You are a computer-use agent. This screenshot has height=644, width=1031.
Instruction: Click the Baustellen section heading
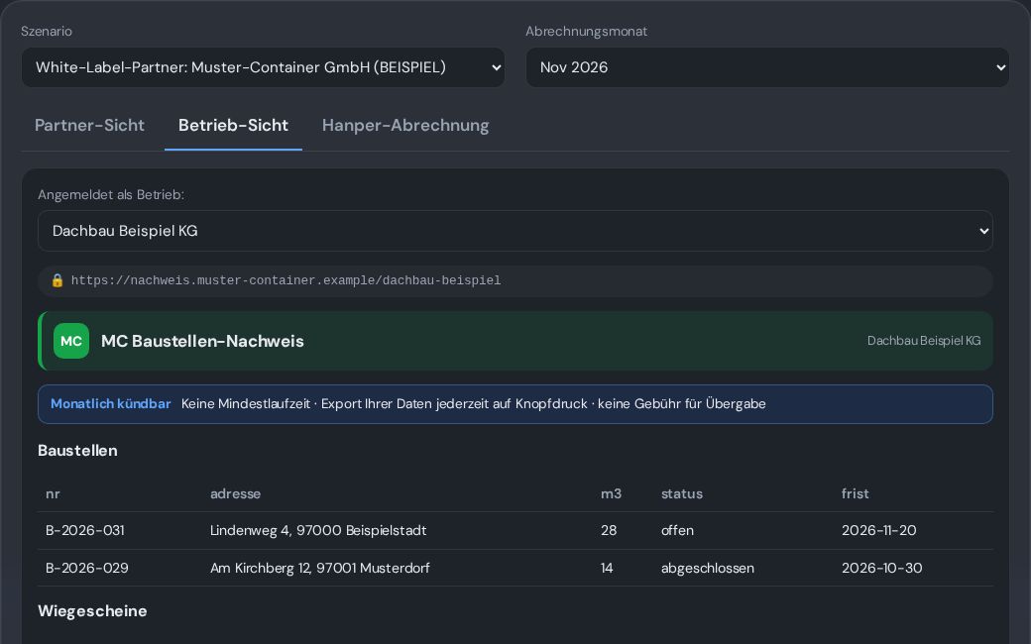pyautogui.click(x=77, y=450)
